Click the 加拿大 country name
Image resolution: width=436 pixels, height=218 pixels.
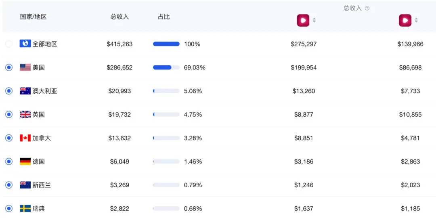[x=42, y=138]
